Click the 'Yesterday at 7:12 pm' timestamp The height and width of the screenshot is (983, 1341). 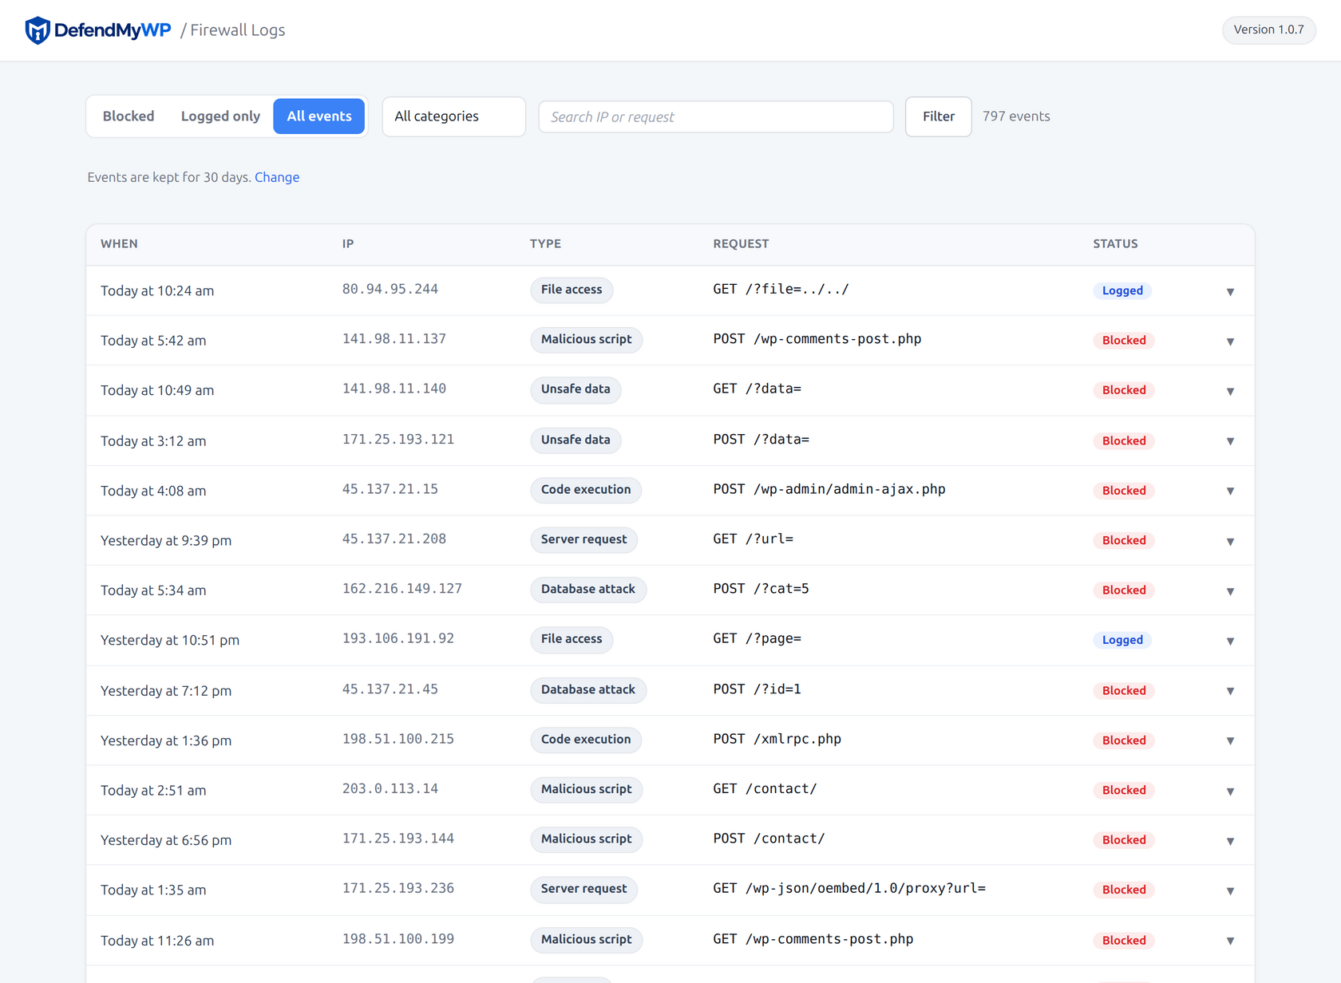166,691
